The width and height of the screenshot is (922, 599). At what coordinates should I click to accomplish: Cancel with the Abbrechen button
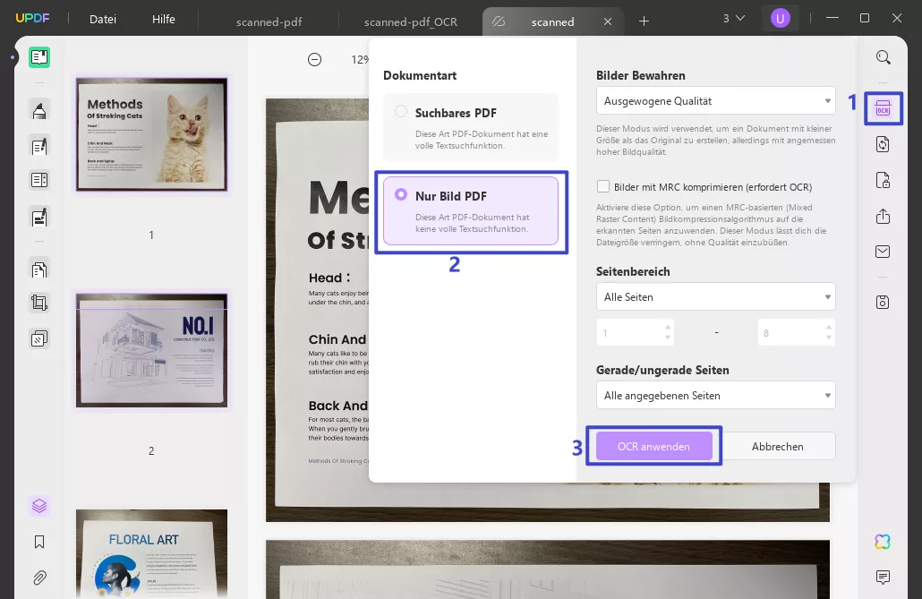click(x=777, y=446)
